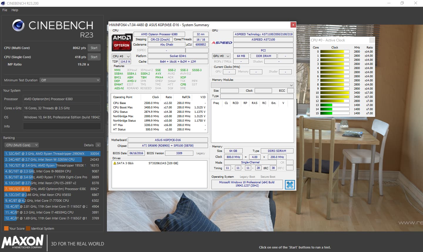Open the CPU #0 selector dropdown
The width and height of the screenshot is (423, 252).
121,56
